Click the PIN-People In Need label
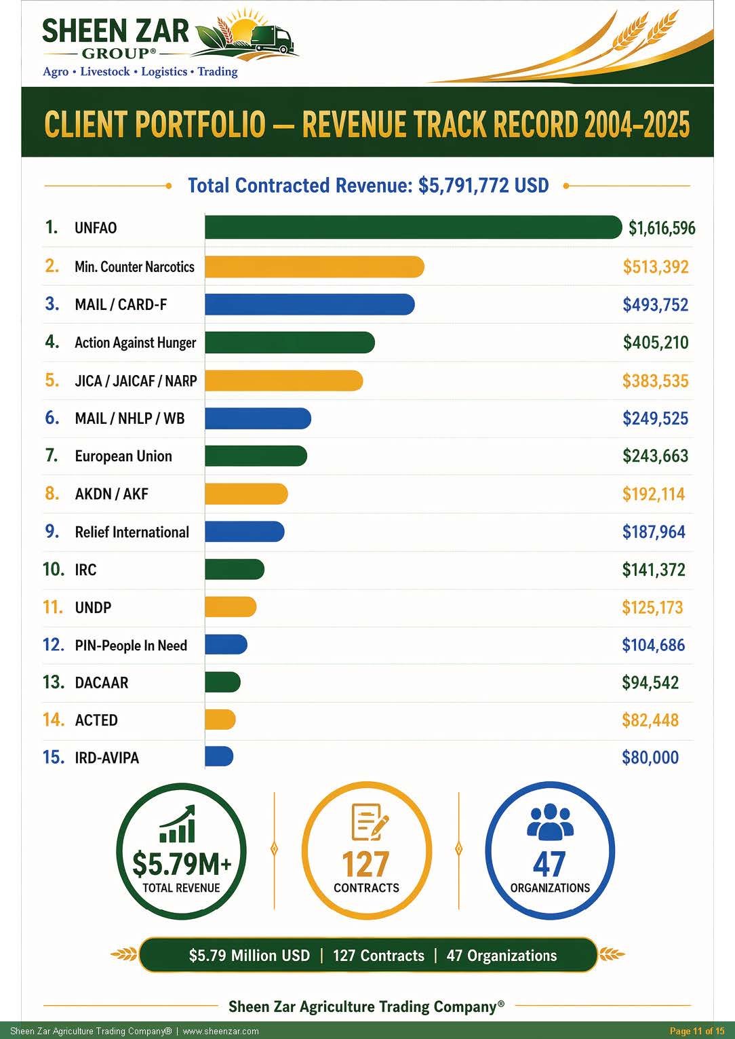Viewport: 735px width, 1039px height. (x=131, y=646)
